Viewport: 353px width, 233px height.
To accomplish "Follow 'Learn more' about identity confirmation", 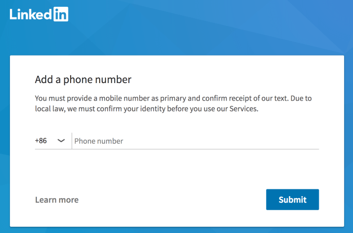I will (x=57, y=200).
